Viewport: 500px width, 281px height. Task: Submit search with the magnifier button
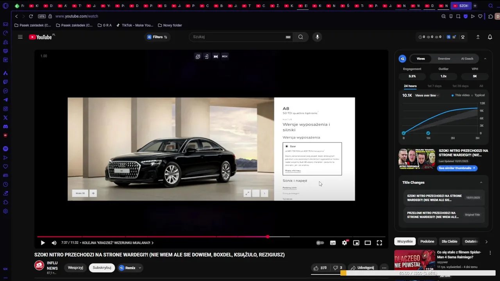pos(300,37)
